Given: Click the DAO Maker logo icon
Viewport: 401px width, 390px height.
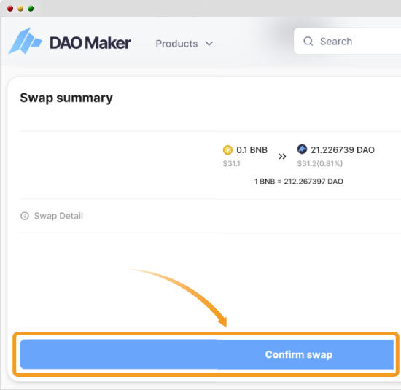Looking at the screenshot, I should pos(25,41).
